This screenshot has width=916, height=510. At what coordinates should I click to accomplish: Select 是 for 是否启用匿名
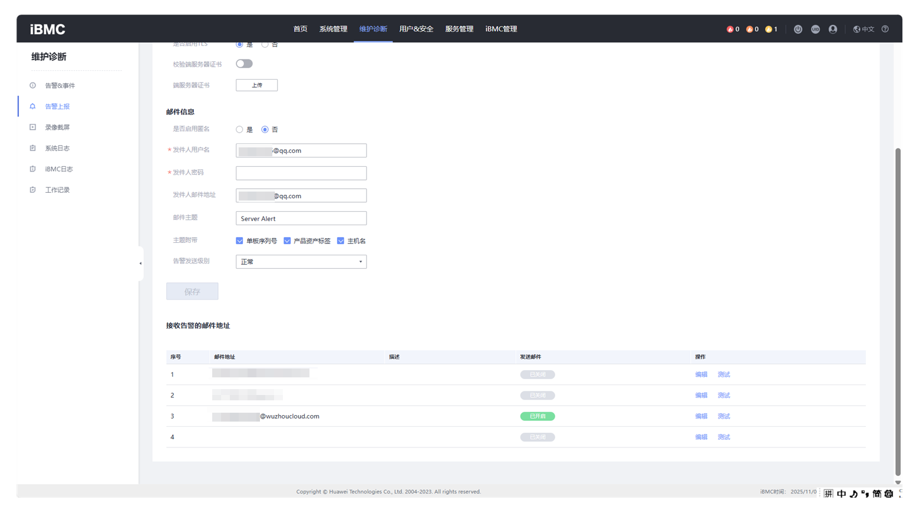pyautogui.click(x=239, y=130)
